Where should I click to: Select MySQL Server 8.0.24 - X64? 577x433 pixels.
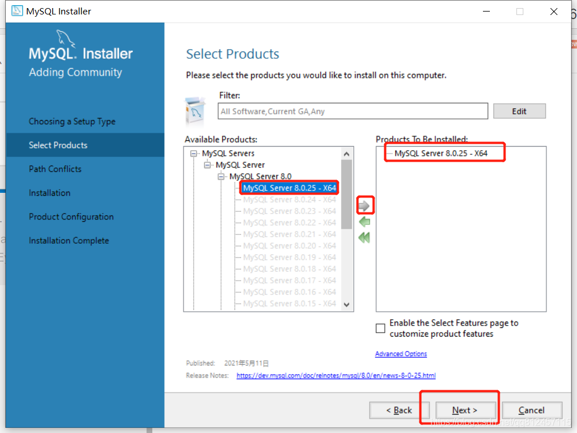(290, 200)
